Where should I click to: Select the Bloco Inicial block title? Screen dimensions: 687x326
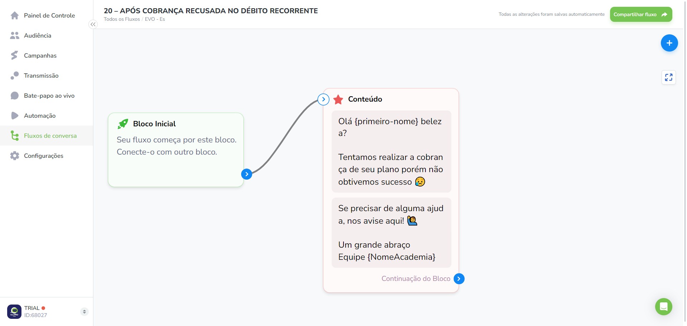point(154,124)
